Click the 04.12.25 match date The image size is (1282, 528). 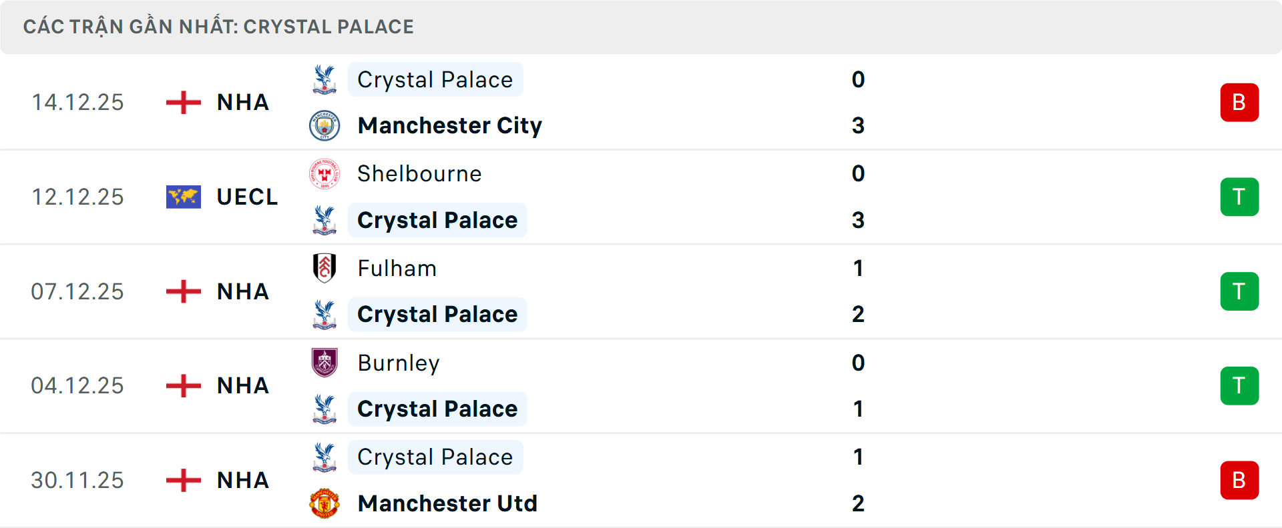coord(77,385)
